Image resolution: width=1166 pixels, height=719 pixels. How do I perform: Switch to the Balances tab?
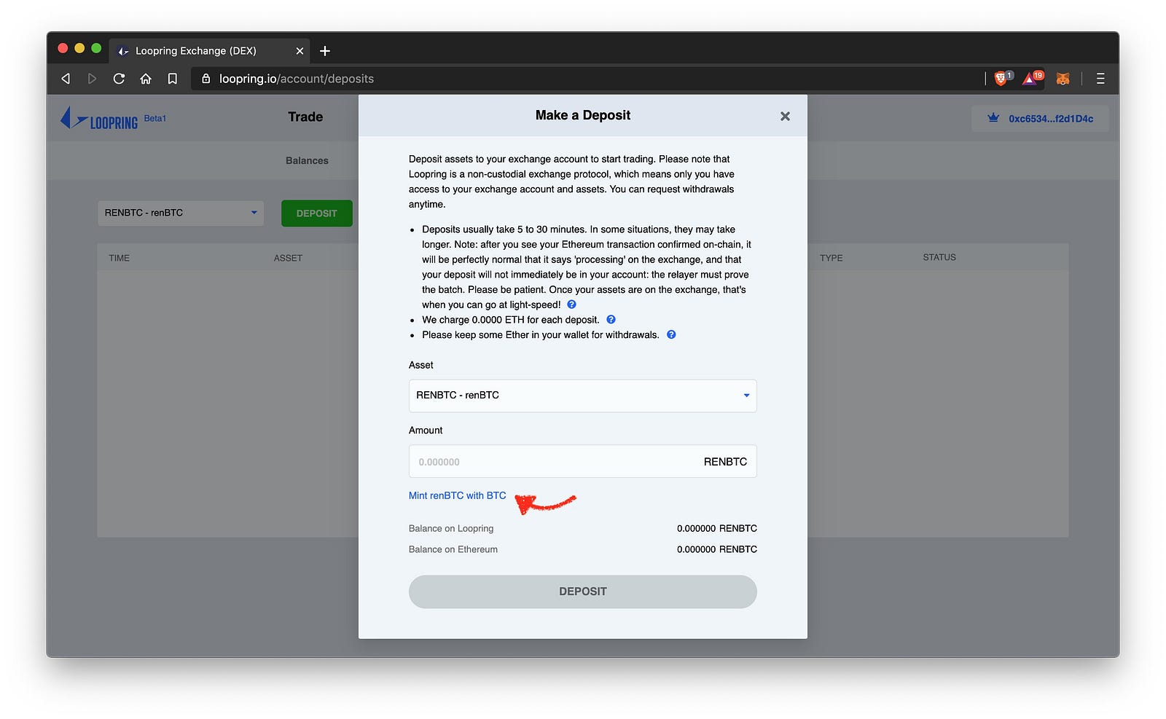[x=307, y=160]
